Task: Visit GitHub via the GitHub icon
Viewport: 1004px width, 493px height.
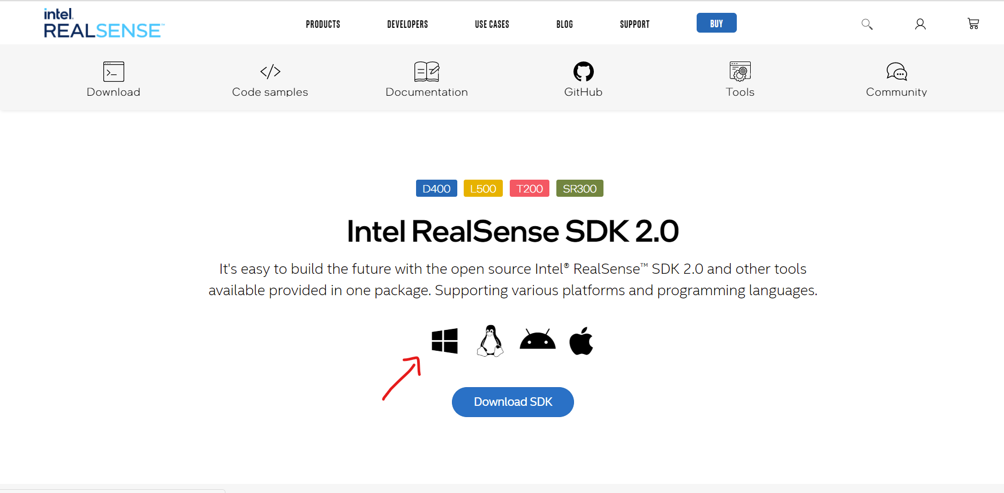Action: click(583, 71)
